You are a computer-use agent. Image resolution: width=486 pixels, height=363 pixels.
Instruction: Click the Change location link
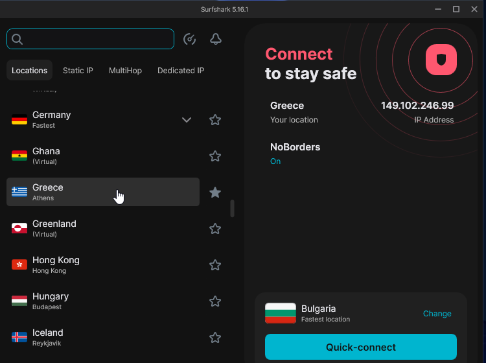437,313
